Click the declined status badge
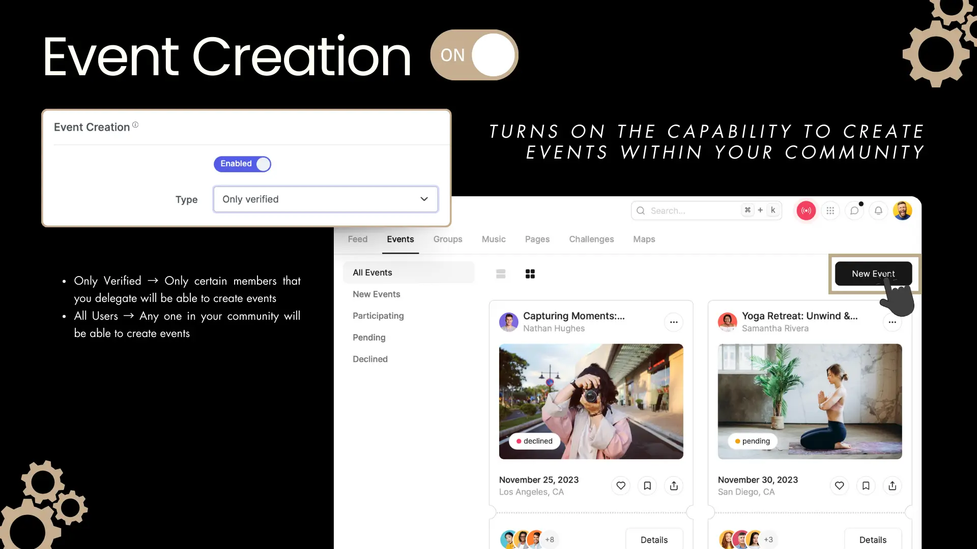 [534, 441]
